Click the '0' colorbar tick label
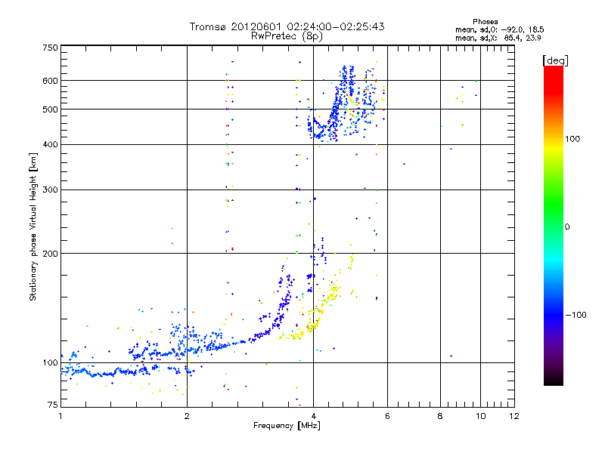The height and width of the screenshot is (453, 605). (567, 227)
